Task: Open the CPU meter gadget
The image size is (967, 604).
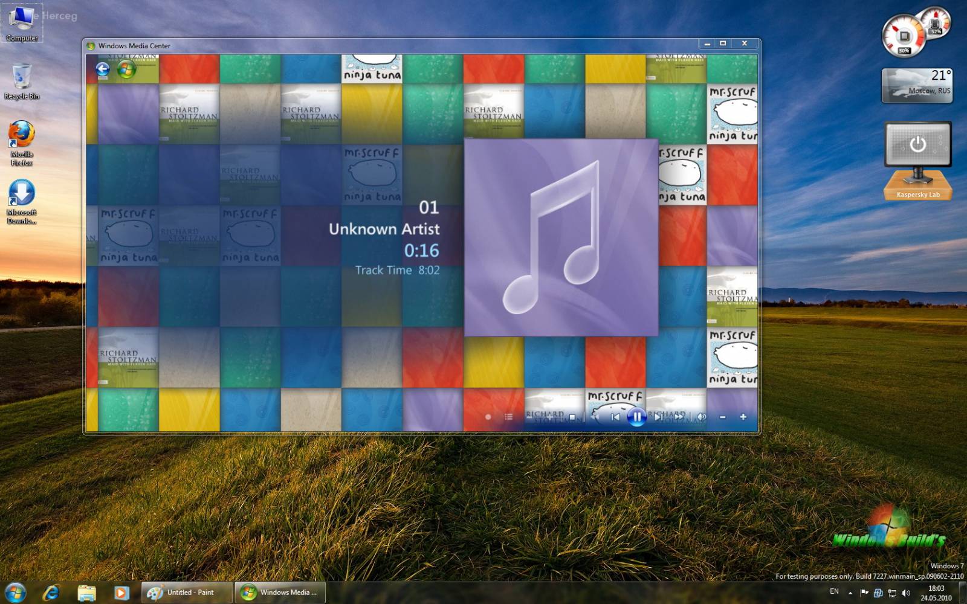Action: 904,35
